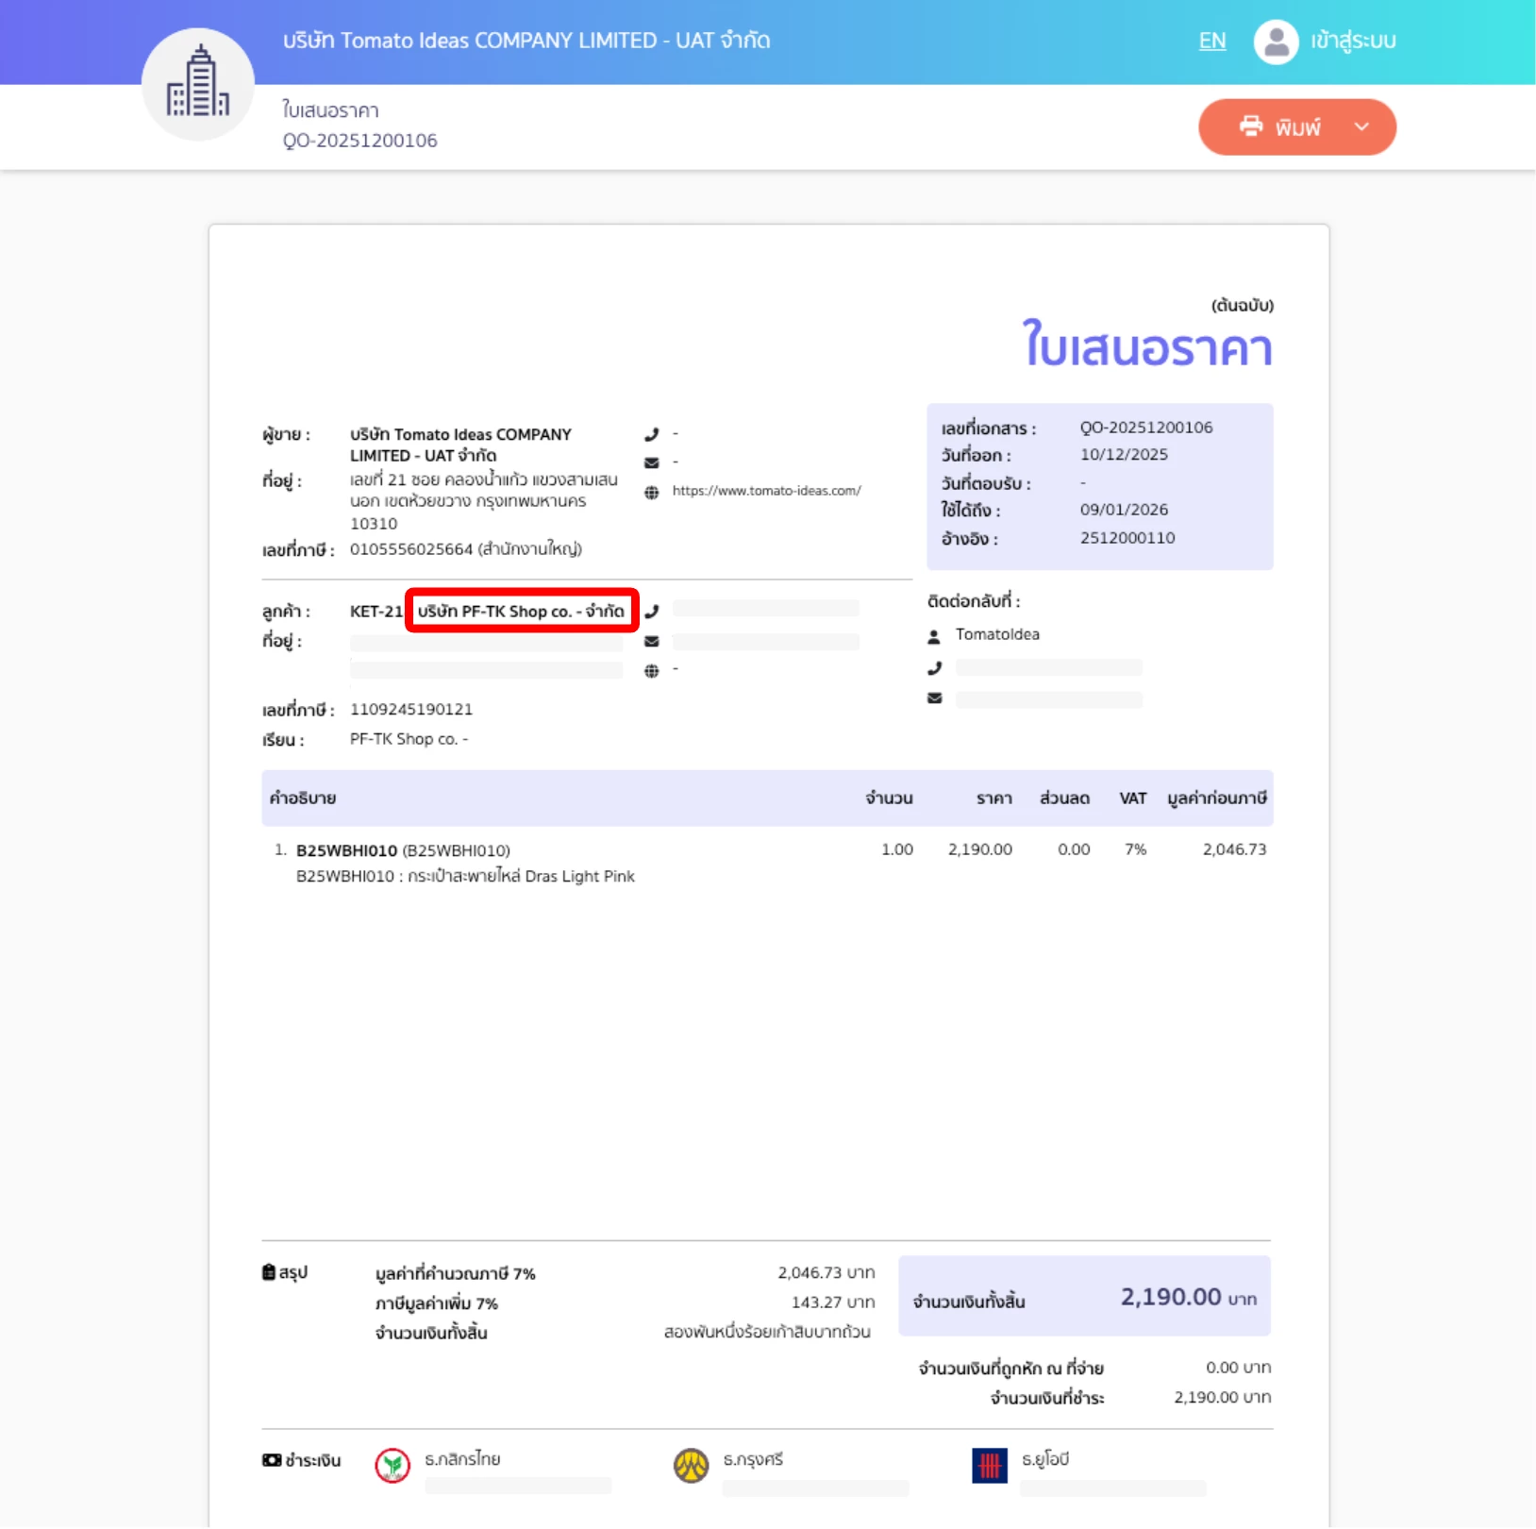Click the seller website globe icon
1536x1529 pixels.
coord(651,492)
